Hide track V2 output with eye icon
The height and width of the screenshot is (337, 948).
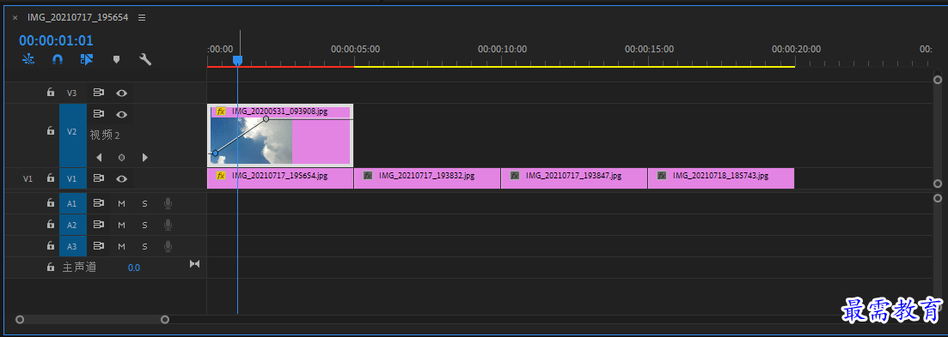pyautogui.click(x=121, y=114)
